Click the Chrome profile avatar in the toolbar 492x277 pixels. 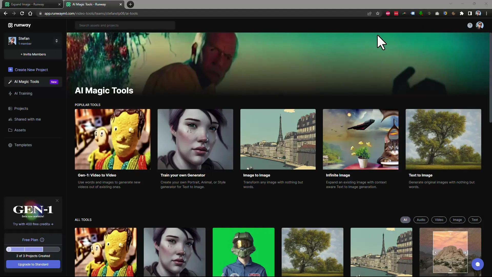click(478, 13)
